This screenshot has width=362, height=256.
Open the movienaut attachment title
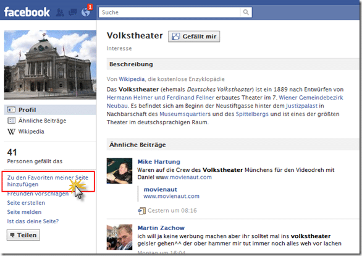[x=161, y=189]
